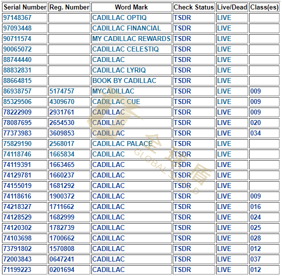Open registration number 1900372
Image resolution: width=282 pixels, height=276 pixels.
click(62, 196)
